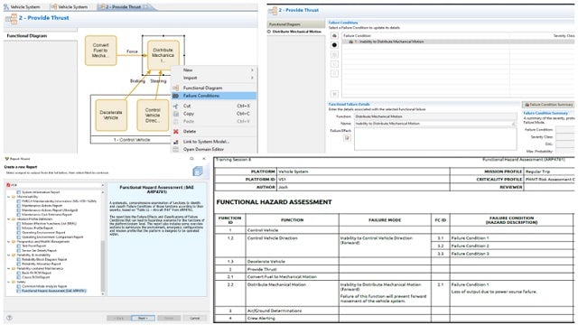Click the Failure Condition 2 cell
578x325 pixels.
click(x=512, y=246)
